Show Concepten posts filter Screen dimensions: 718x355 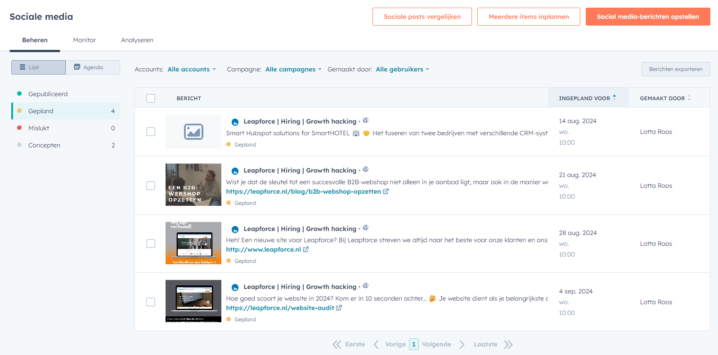(66, 145)
